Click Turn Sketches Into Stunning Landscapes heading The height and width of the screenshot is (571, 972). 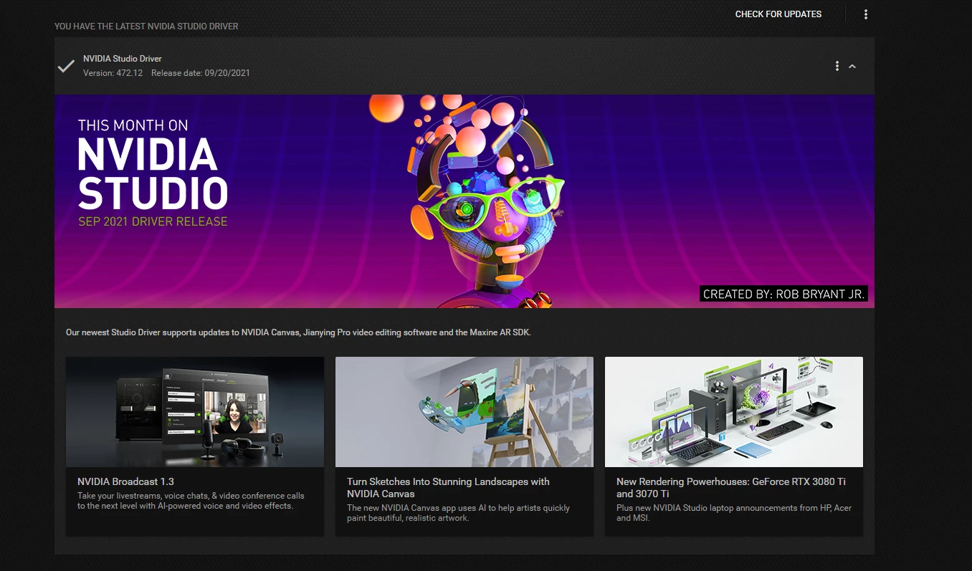(448, 487)
